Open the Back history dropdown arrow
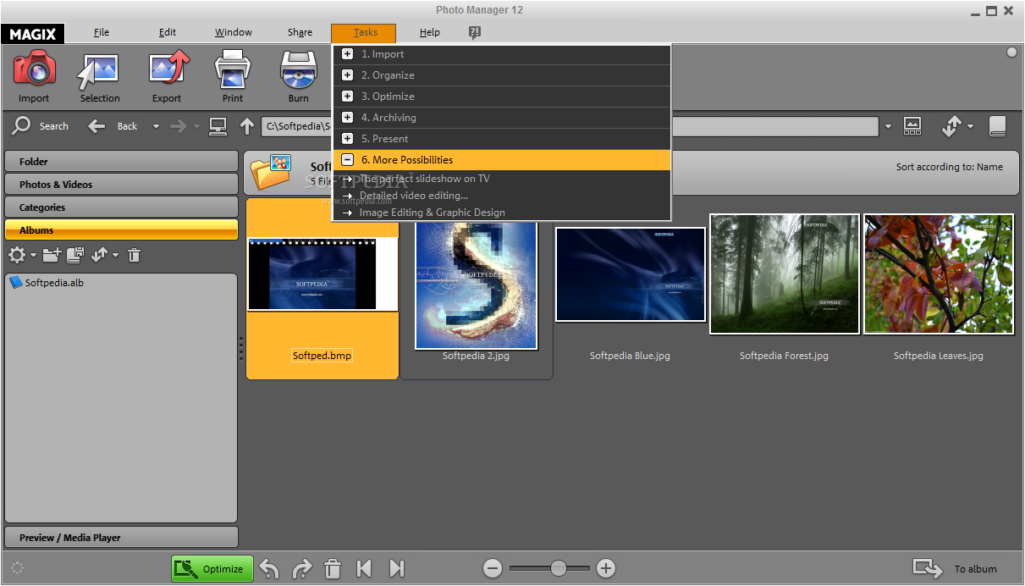Screen dimensions: 1025x586 pyautogui.click(x=156, y=127)
